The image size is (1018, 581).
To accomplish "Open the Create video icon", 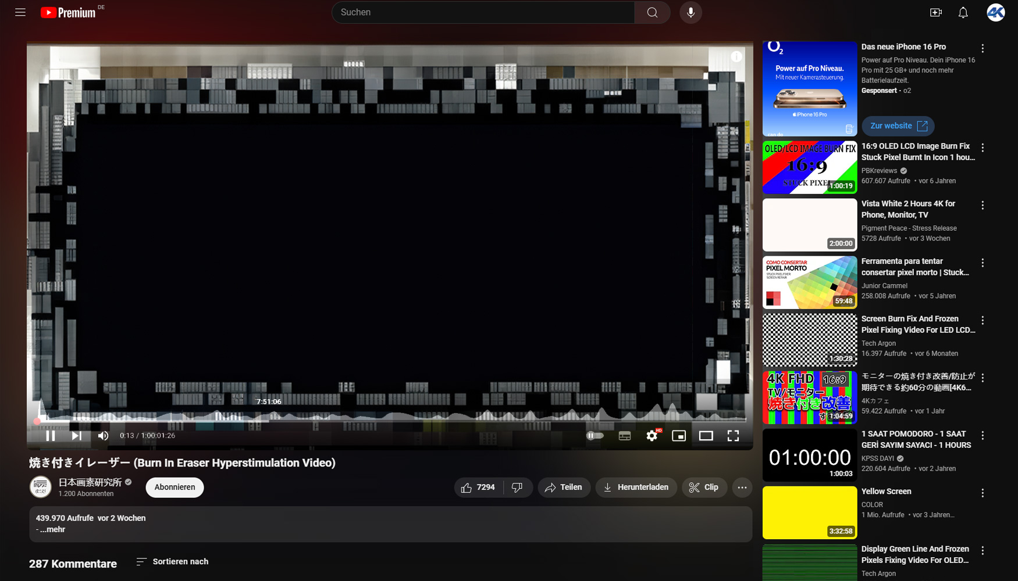I will tap(935, 12).
